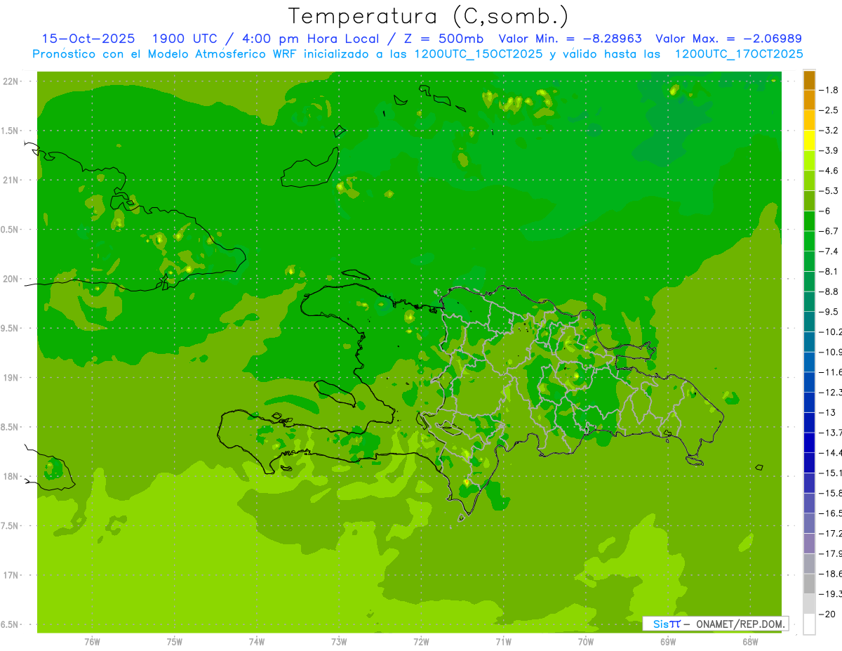Click the SisTT ONAMET/REP.DOM. logo label
The height and width of the screenshot is (651, 842).
[x=715, y=624]
